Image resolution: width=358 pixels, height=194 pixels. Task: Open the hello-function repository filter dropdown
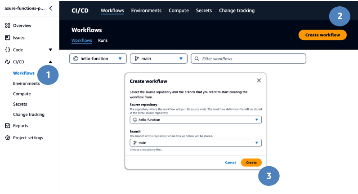98,58
